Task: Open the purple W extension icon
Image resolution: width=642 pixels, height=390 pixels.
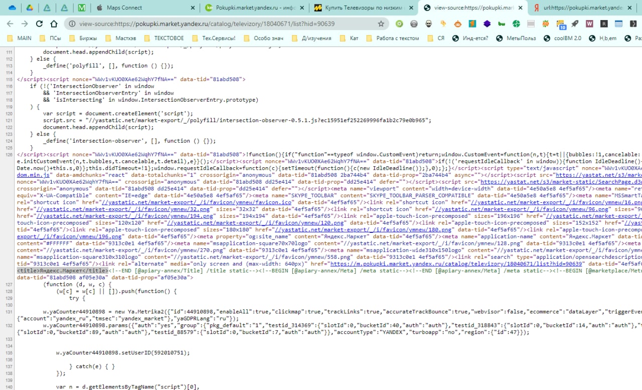Action: [x=590, y=24]
